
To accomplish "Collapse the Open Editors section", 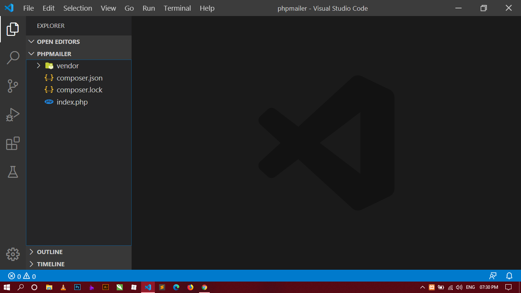I will click(58, 42).
